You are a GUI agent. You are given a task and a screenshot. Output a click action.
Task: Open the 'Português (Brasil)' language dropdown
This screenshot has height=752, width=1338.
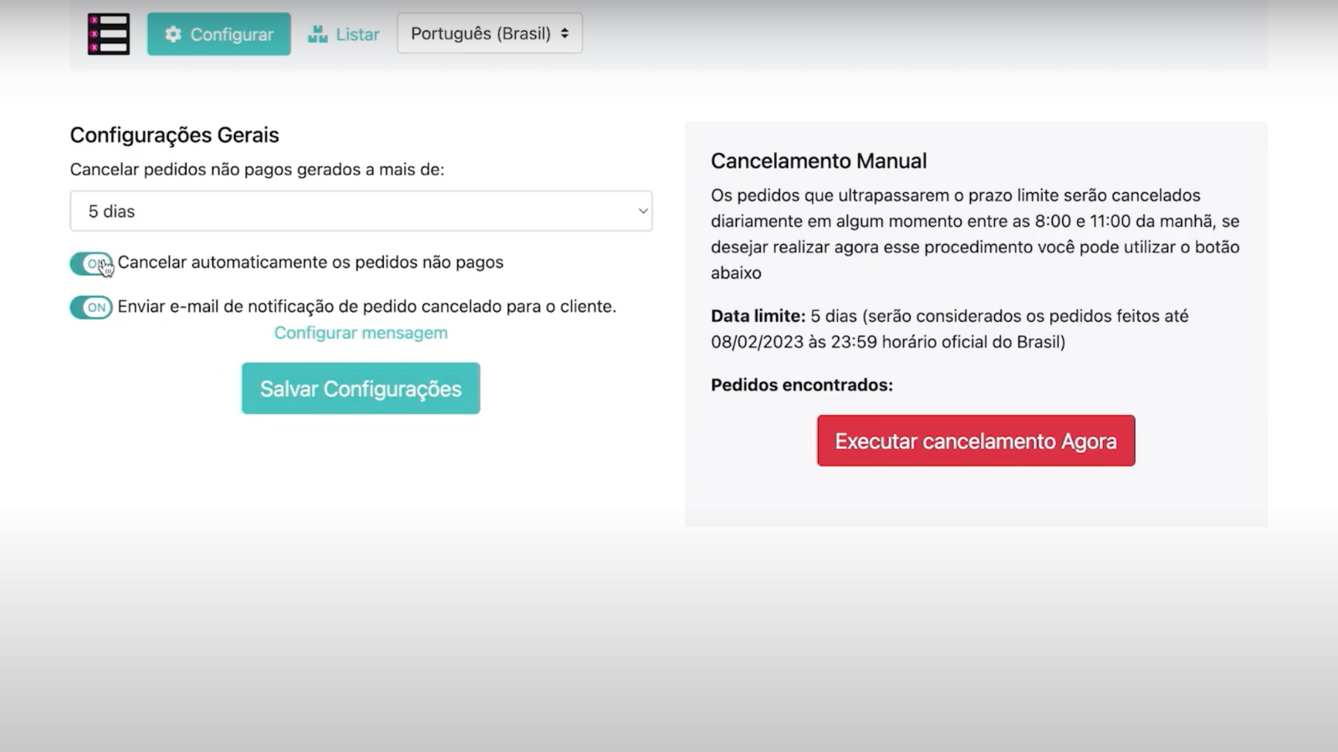(489, 33)
